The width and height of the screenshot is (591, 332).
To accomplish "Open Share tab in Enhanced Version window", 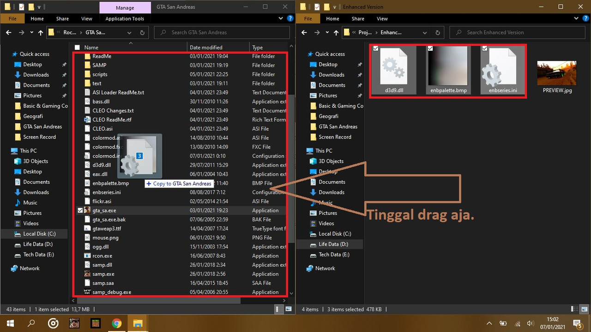I will point(358,19).
